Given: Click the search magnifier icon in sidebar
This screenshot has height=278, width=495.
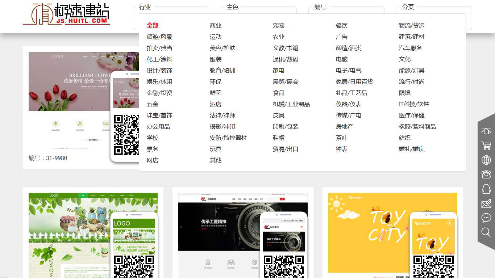Looking at the screenshot, I should click(x=486, y=232).
